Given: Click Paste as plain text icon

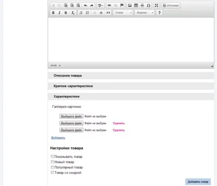Looking at the screenshot, I should (72, 6).
